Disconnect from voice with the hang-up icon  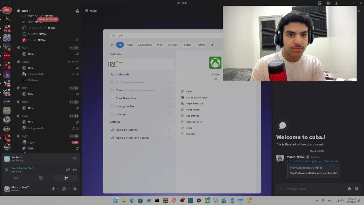[75, 170]
